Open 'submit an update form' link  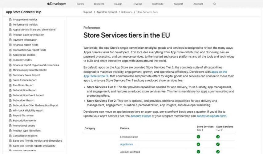[x=212, y=116]
